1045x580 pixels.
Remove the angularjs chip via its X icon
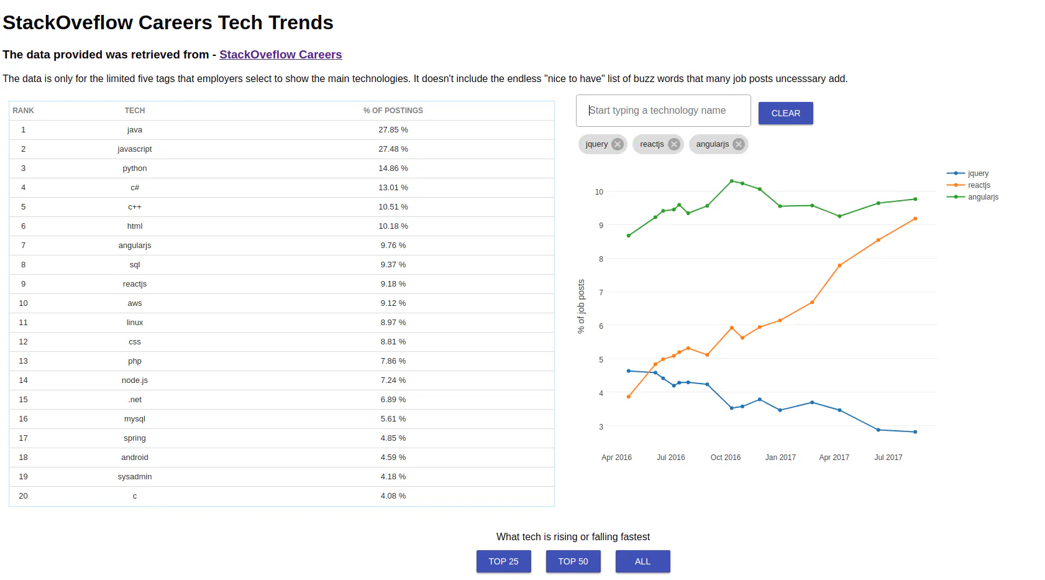click(738, 144)
